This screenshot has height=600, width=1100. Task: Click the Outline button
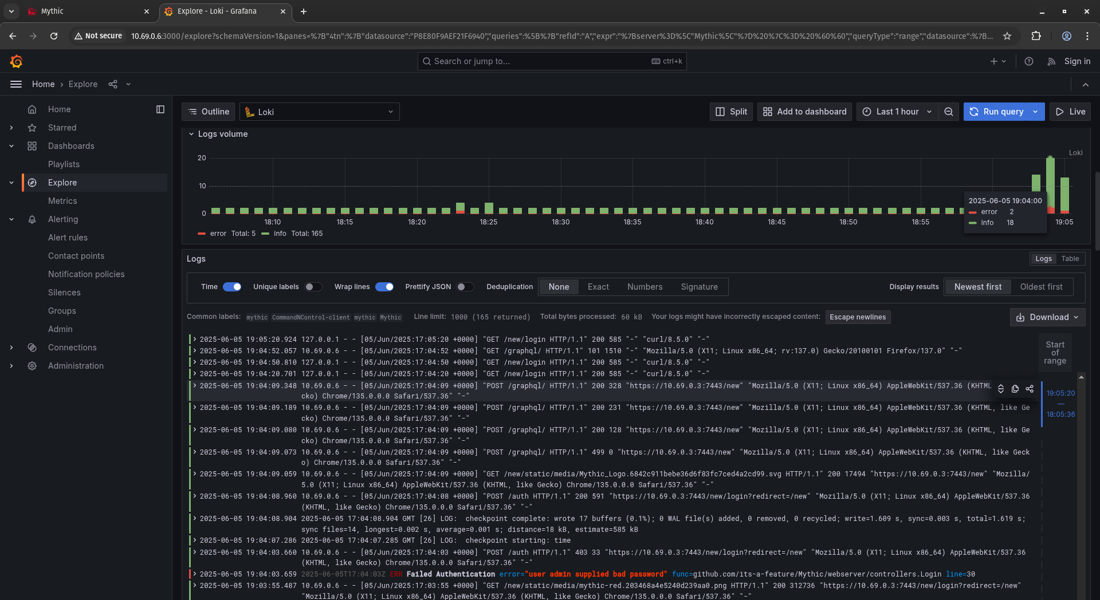coord(209,112)
